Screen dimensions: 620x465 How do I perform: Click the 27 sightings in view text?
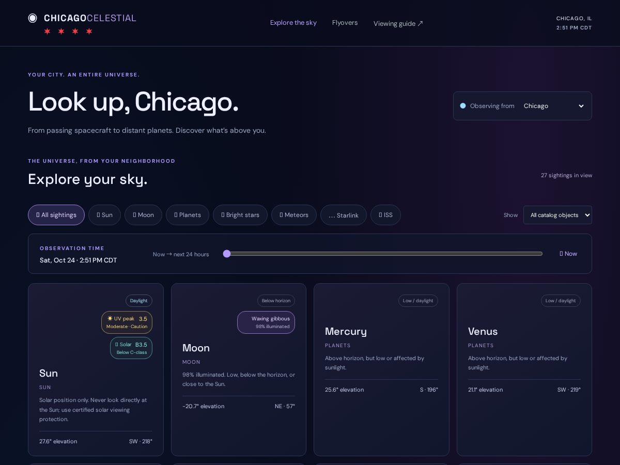[566, 175]
